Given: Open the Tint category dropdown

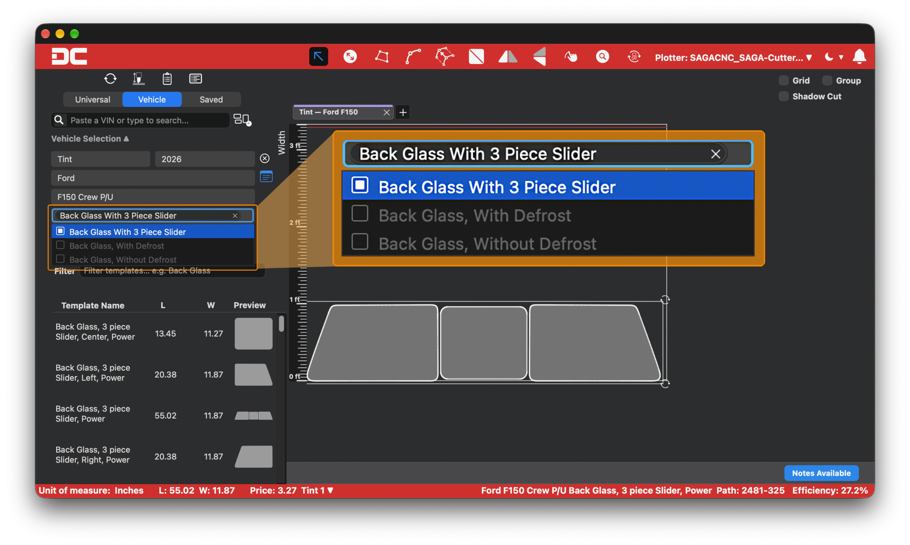Looking at the screenshot, I should click(x=100, y=159).
